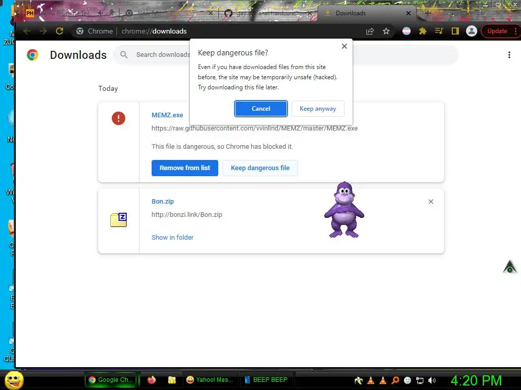Click Show in folder for Bon.zip
The width and height of the screenshot is (521, 390).
[x=172, y=238]
